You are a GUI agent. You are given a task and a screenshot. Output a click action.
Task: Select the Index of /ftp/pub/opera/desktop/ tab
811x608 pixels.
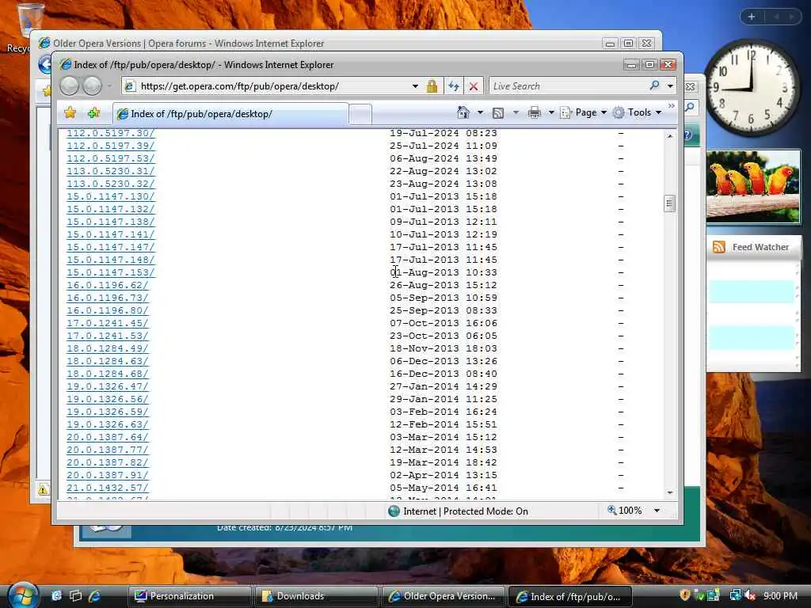pos(230,114)
